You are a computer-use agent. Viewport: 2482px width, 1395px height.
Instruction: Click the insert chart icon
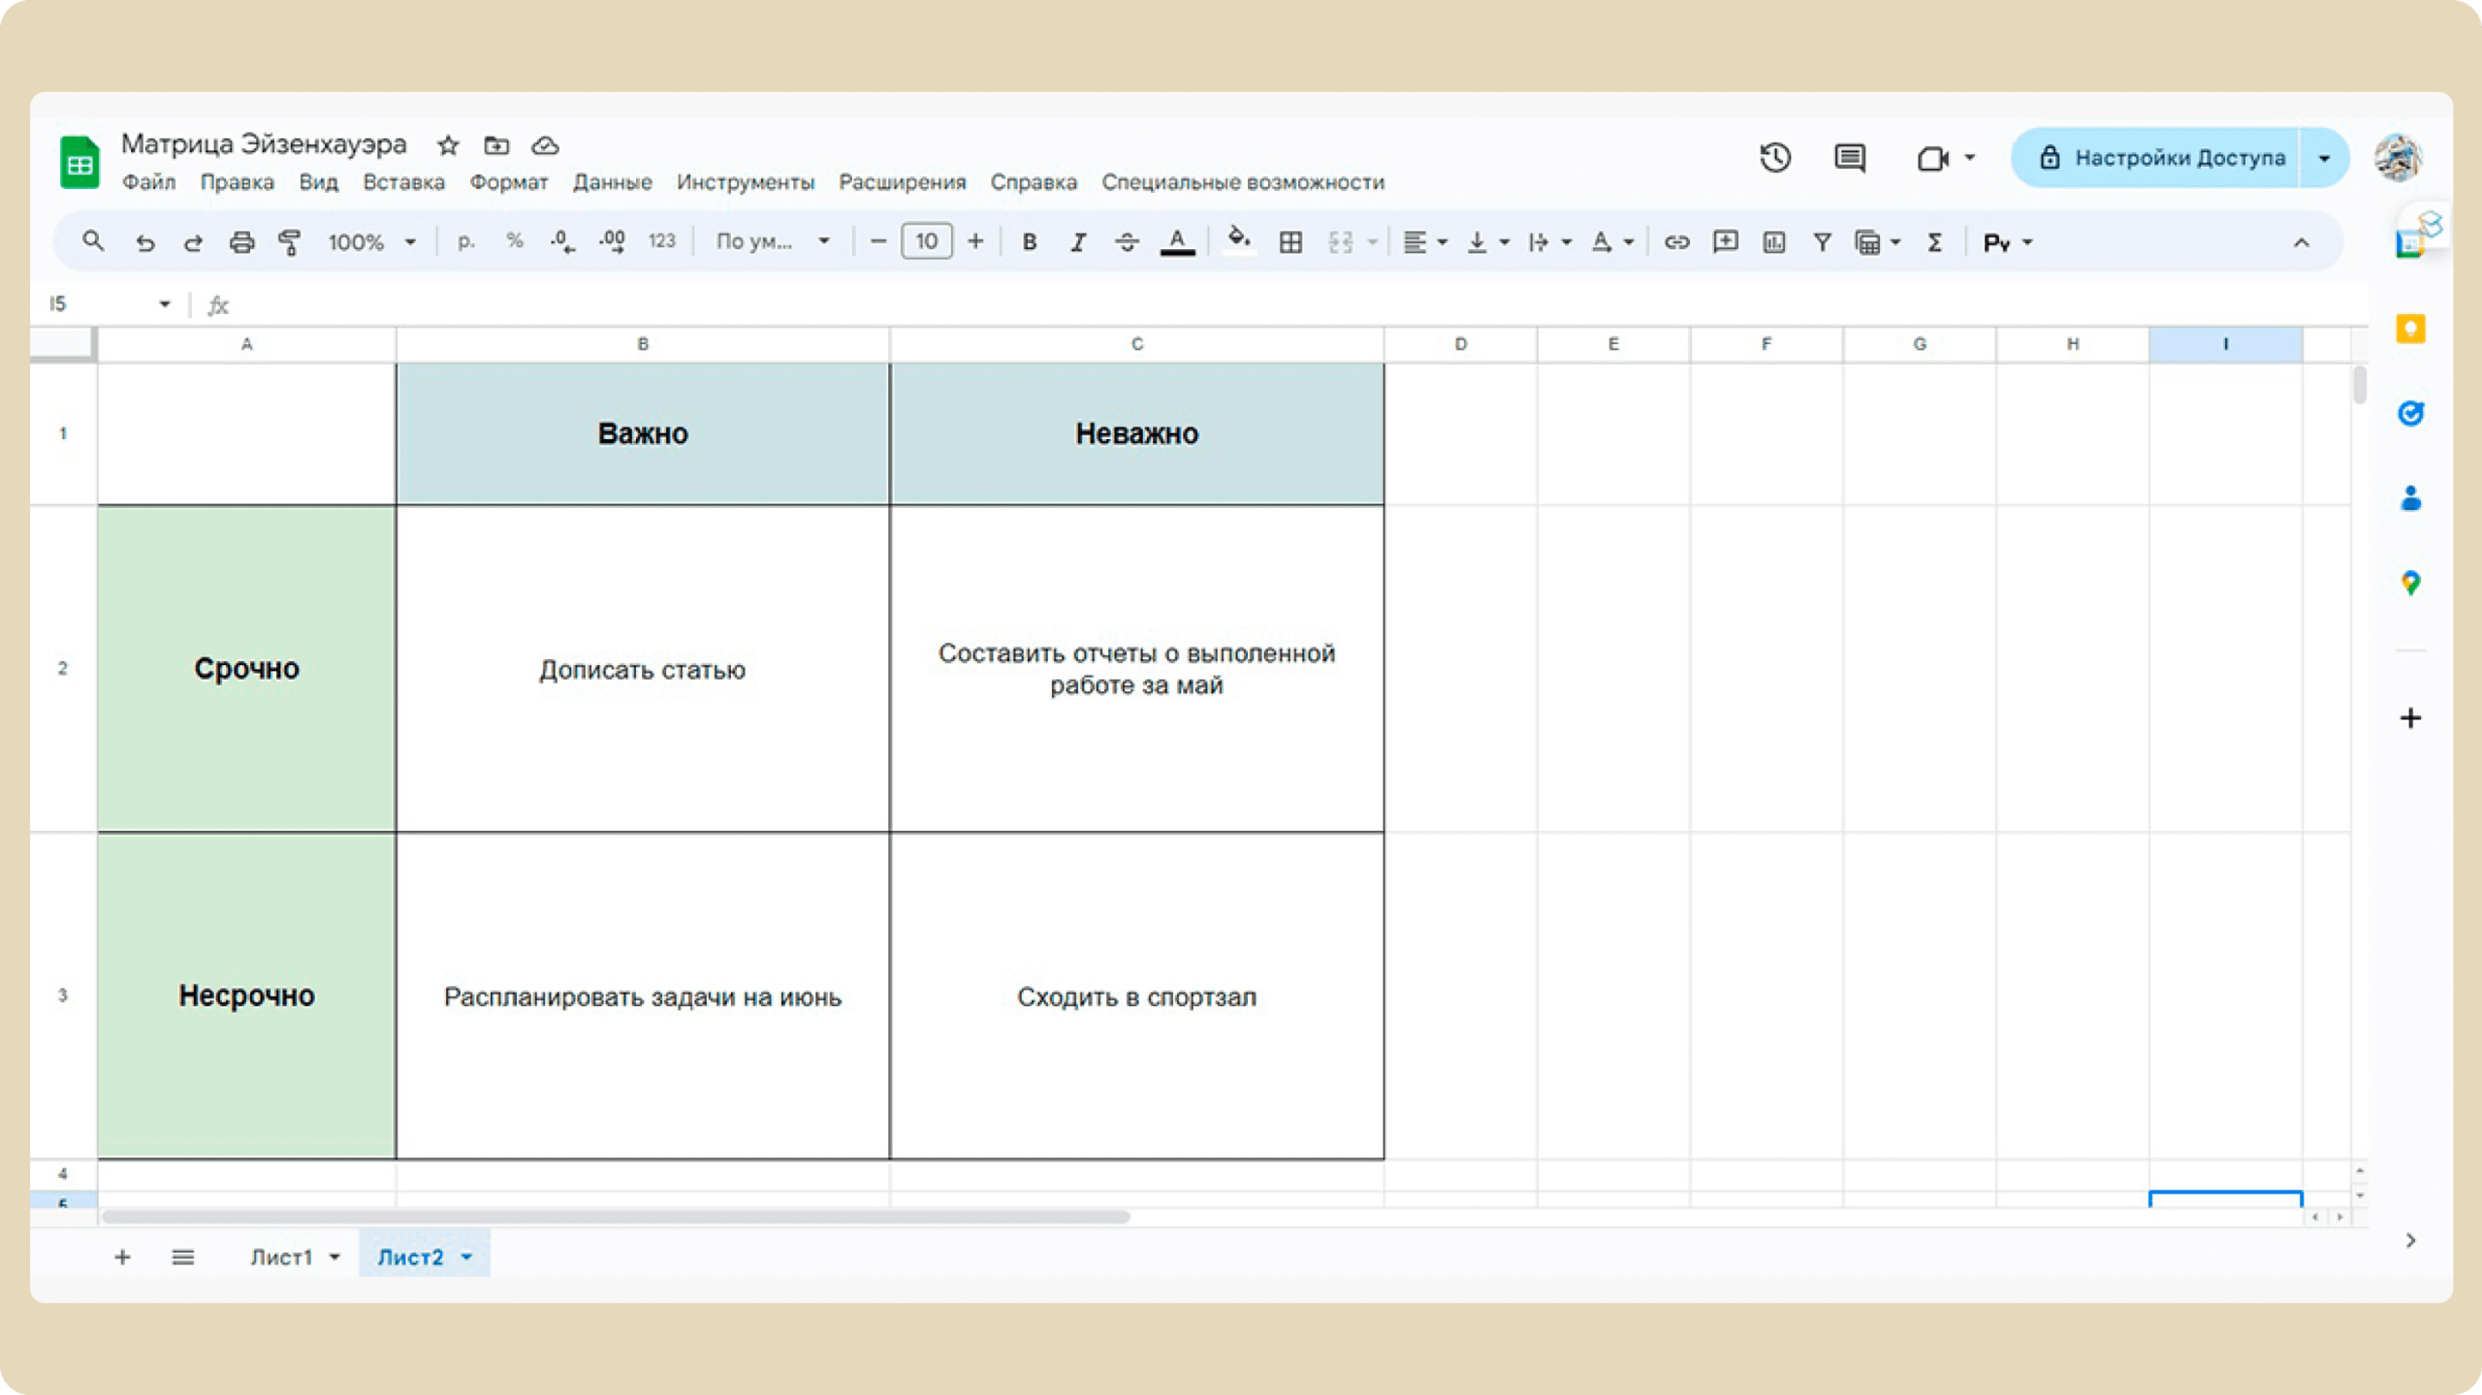[1773, 242]
